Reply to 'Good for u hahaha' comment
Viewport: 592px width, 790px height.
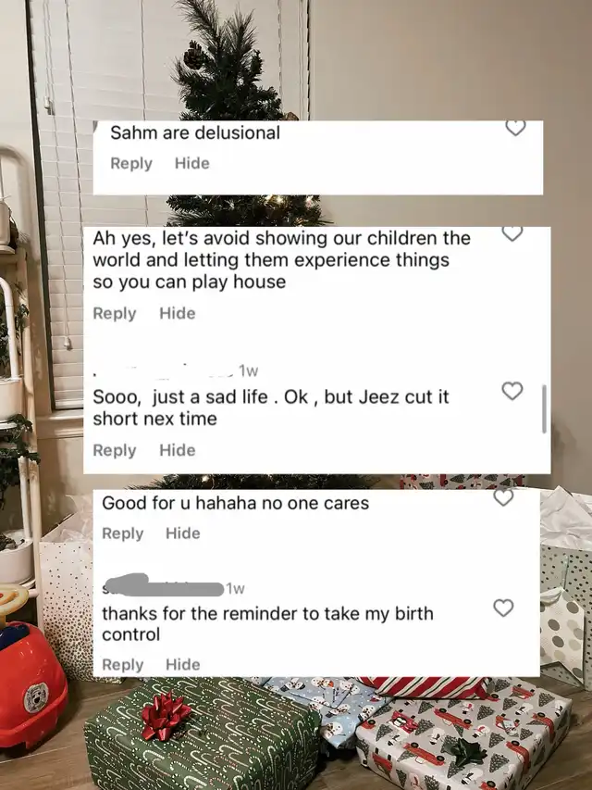pos(123,533)
